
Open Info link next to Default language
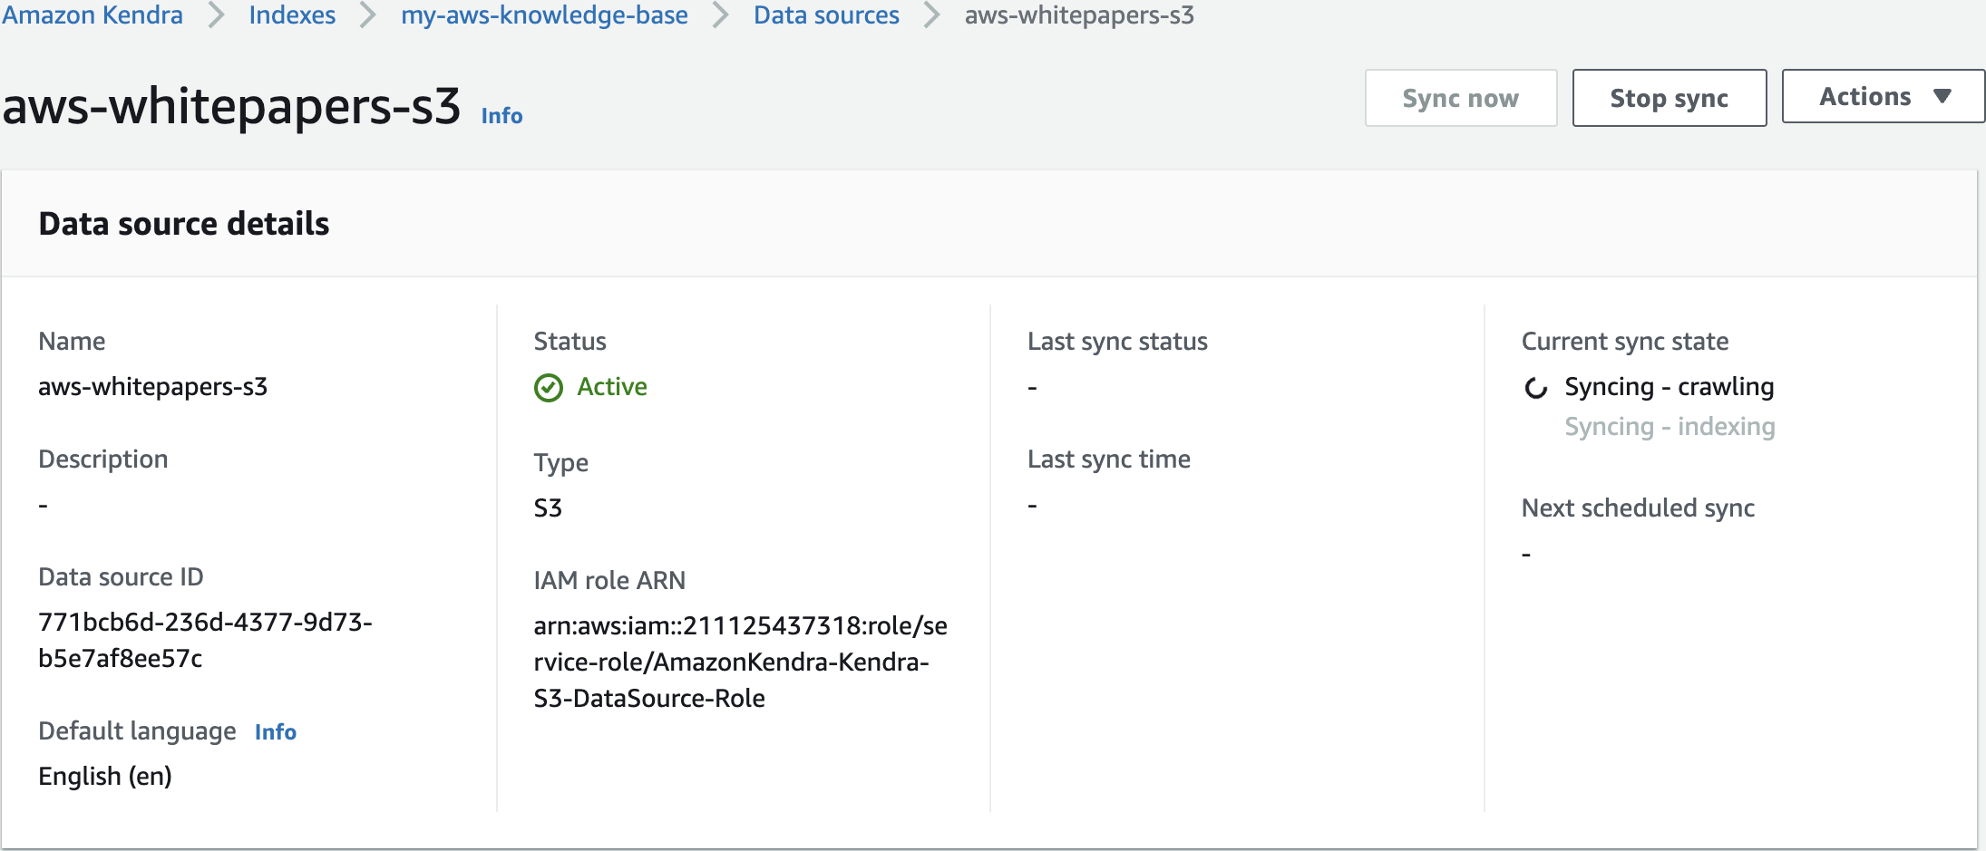(x=276, y=732)
